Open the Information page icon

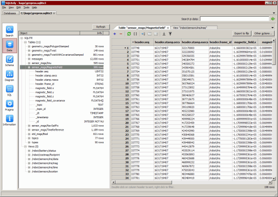[9, 120]
